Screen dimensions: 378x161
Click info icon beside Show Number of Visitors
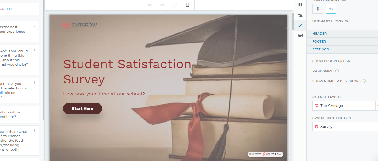point(364,81)
